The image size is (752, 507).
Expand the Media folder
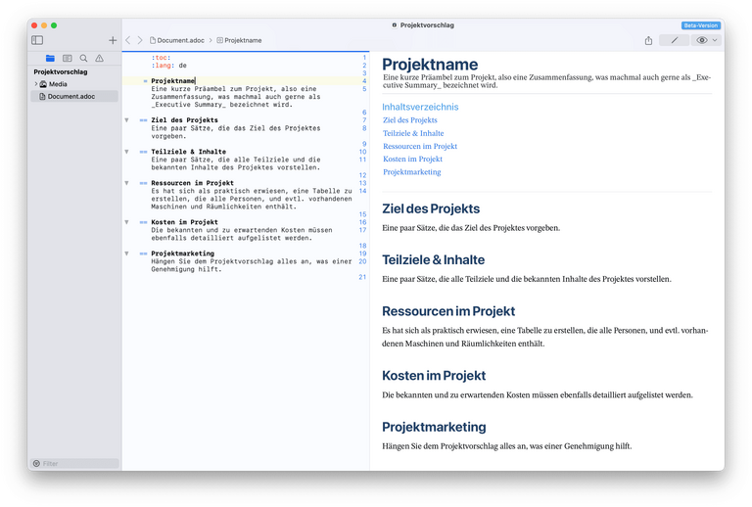click(35, 84)
